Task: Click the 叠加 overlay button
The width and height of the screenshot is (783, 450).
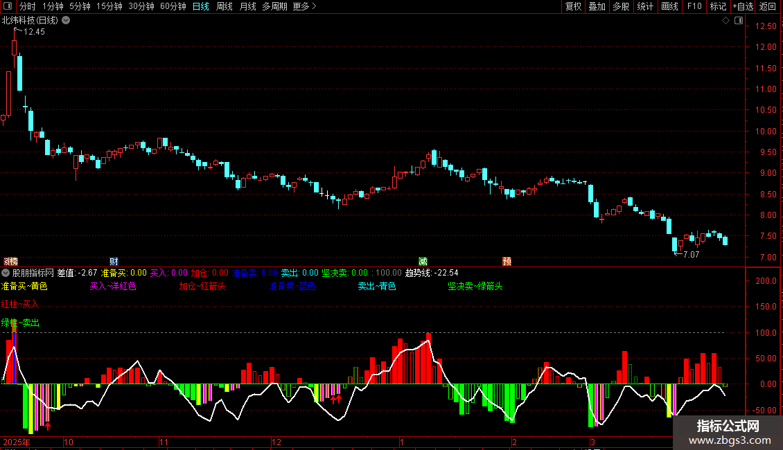Action: pos(597,6)
